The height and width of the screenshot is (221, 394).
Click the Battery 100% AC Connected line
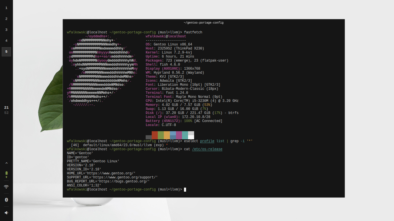point(184,121)
